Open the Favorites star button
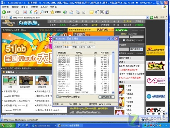170x128 pixels. pyautogui.click(x=55, y=12)
